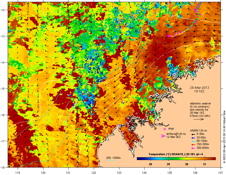The width and height of the screenshot is (226, 175).
Task: Click latitude axis label -15
Action: click(3, 89)
